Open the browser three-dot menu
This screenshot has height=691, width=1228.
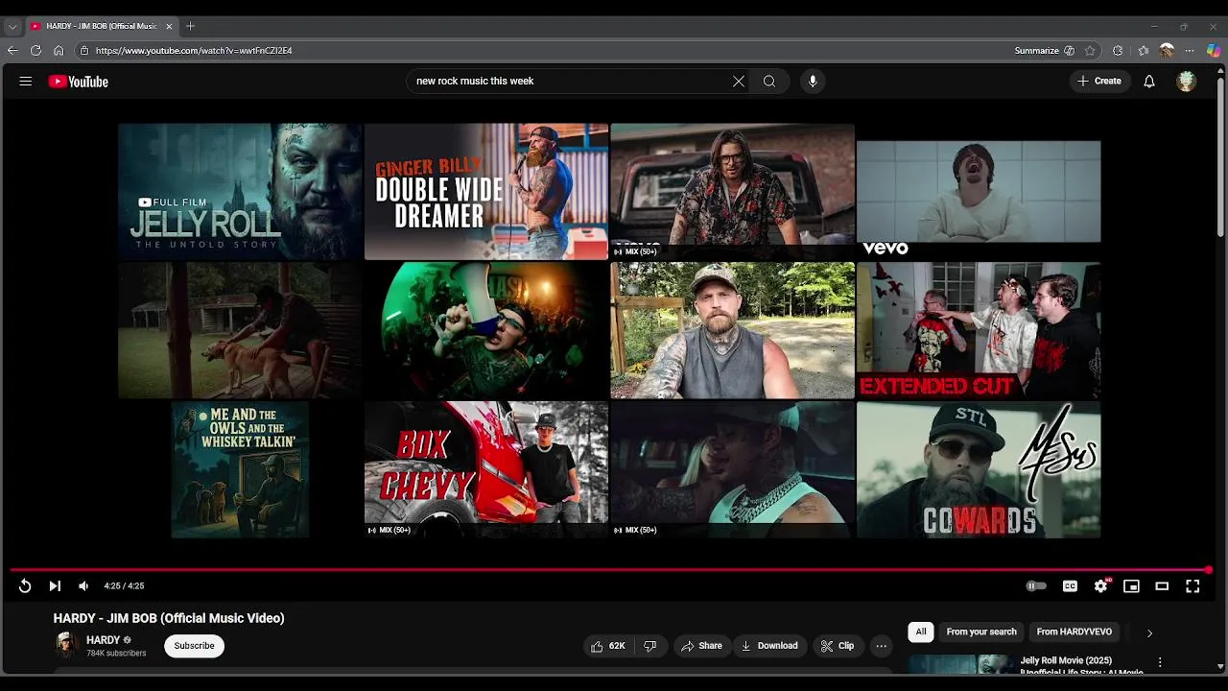pyautogui.click(x=1190, y=51)
